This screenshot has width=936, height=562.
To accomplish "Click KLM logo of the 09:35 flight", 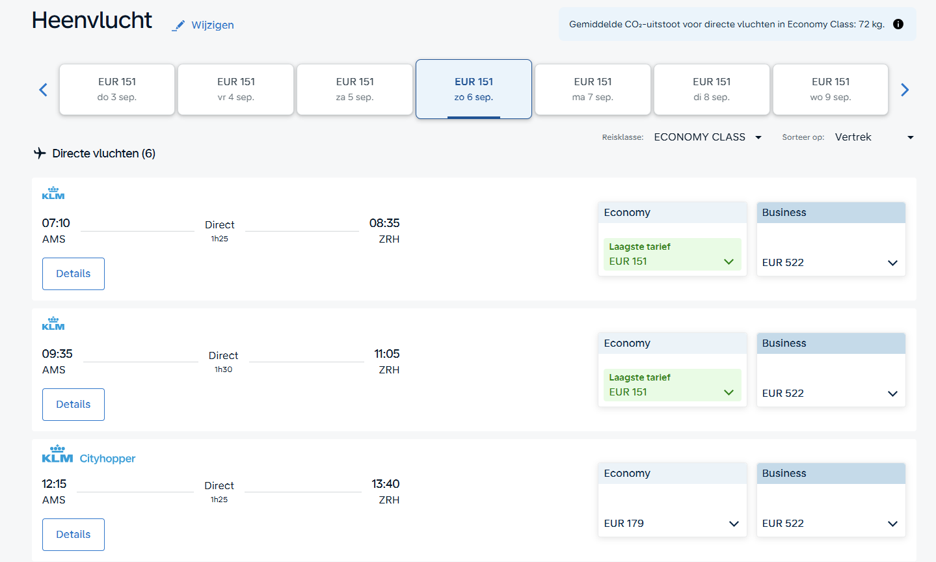I will (x=53, y=324).
